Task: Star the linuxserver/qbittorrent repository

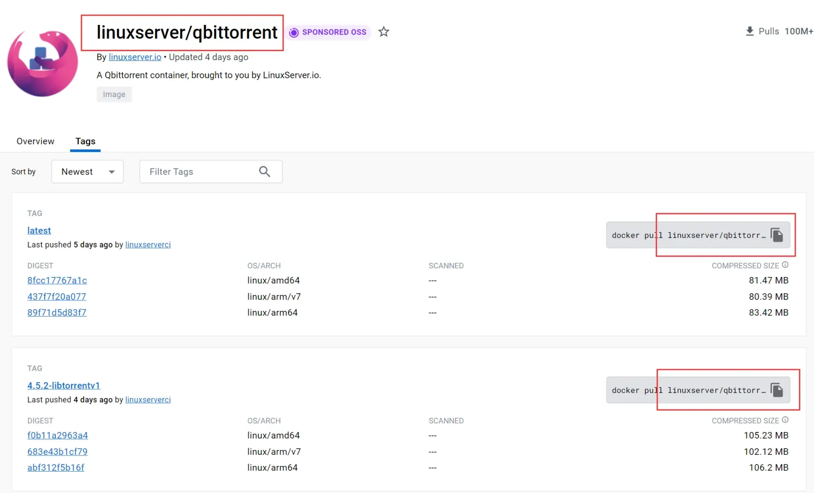Action: pos(384,32)
